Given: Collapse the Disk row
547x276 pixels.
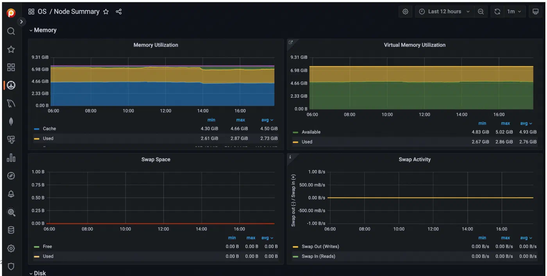Looking at the screenshot, I should (38, 273).
